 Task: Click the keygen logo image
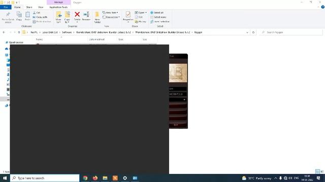pyautogui.click(x=178, y=73)
